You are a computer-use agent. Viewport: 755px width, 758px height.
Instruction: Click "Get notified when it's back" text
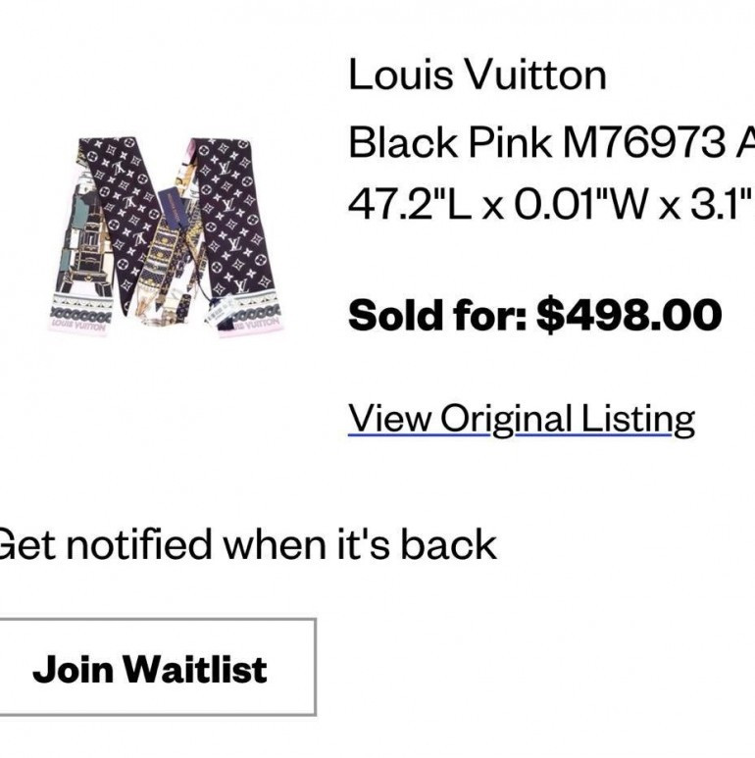coord(245,543)
